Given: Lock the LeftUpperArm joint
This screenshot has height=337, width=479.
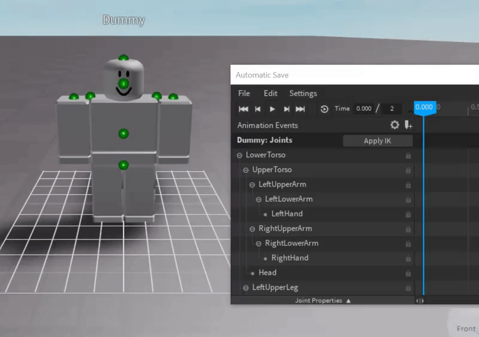Looking at the screenshot, I should point(408,185).
